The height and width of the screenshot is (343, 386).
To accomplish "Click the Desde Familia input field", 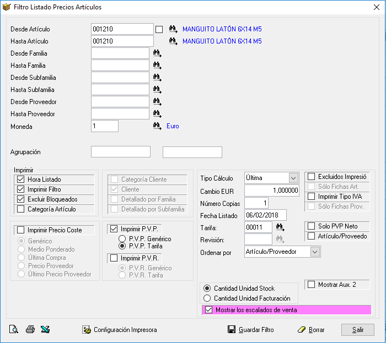I will point(120,53).
